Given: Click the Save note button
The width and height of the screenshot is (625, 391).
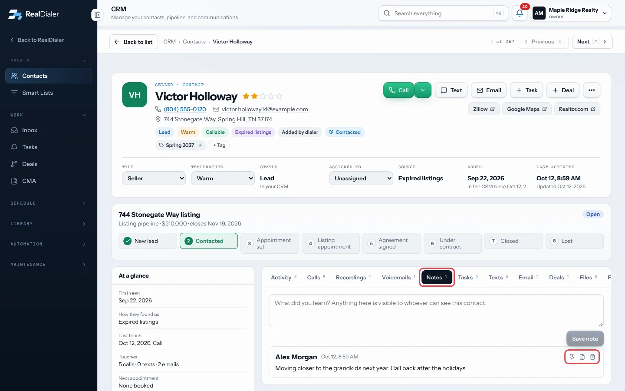Looking at the screenshot, I should 585,338.
